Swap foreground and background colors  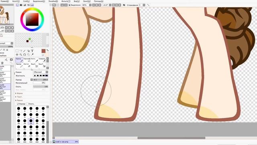(x=47, y=50)
